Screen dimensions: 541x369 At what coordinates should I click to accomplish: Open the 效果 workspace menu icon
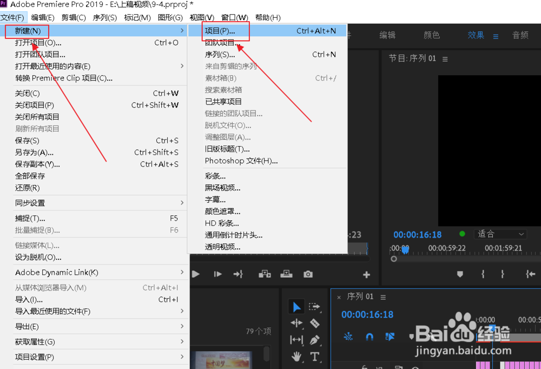(x=496, y=36)
